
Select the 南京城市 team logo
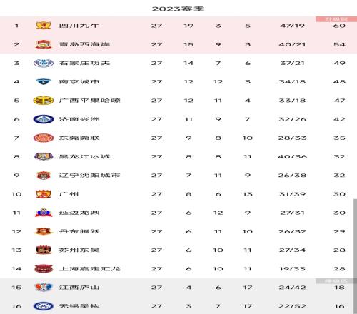tap(44, 81)
